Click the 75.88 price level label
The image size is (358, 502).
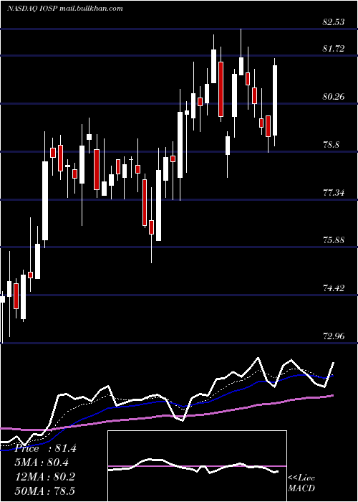334,240
